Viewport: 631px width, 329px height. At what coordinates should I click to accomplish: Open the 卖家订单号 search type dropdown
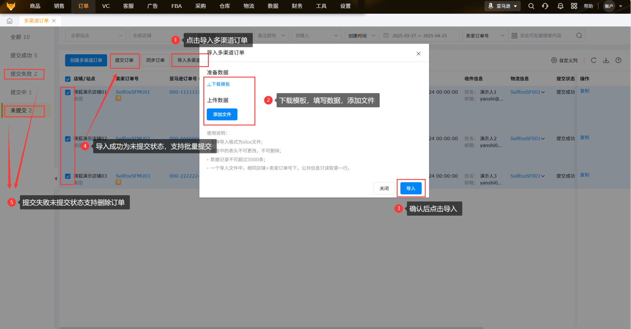coord(485,35)
